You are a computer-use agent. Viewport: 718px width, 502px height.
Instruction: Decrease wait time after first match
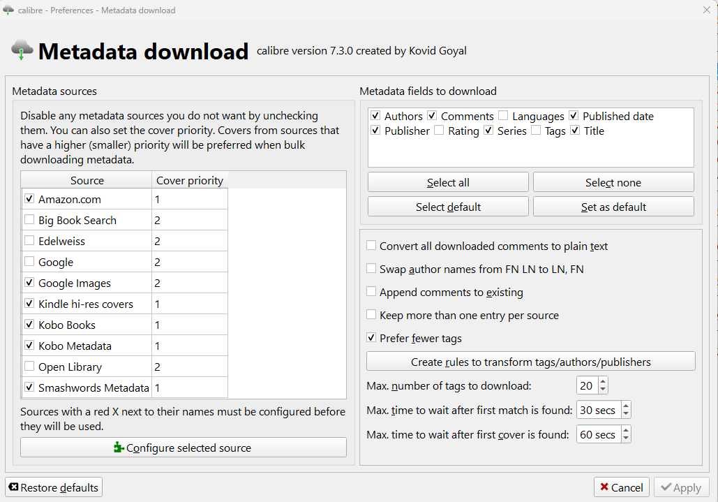click(625, 413)
